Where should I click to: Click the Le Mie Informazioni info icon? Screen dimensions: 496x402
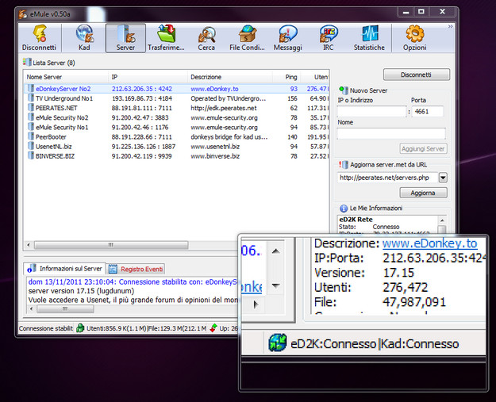pos(344,209)
